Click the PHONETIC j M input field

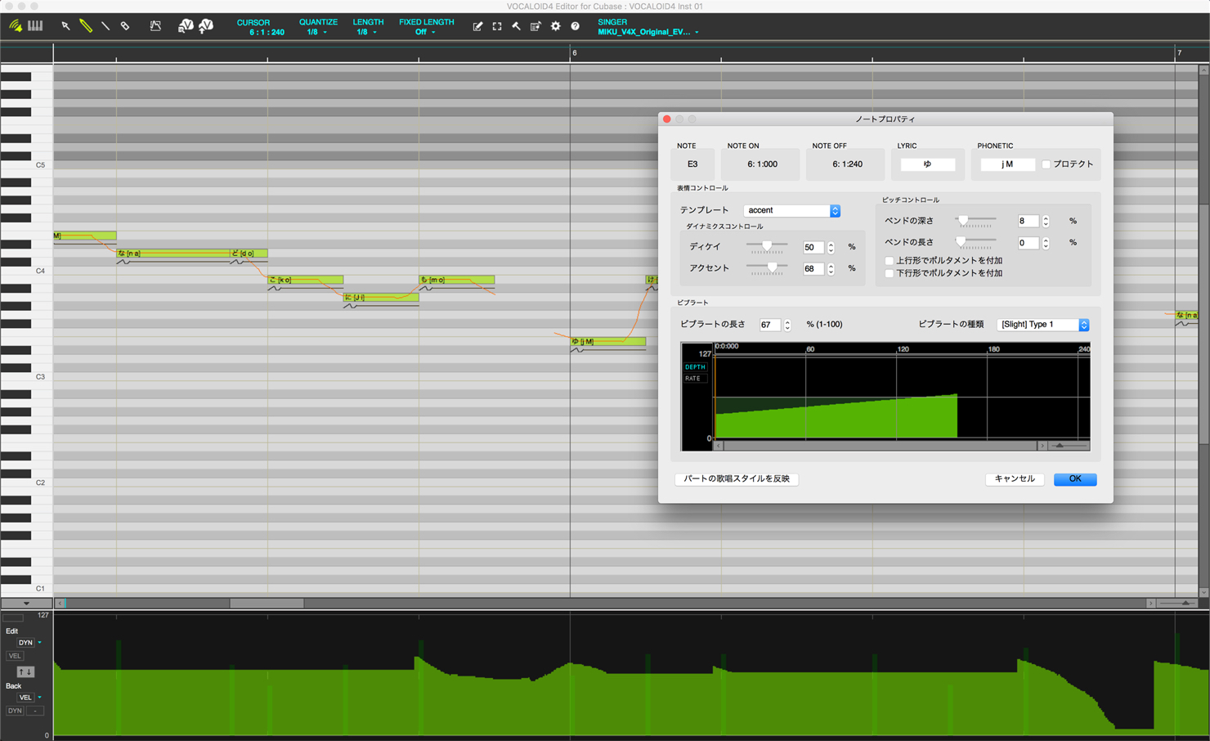coord(1007,164)
